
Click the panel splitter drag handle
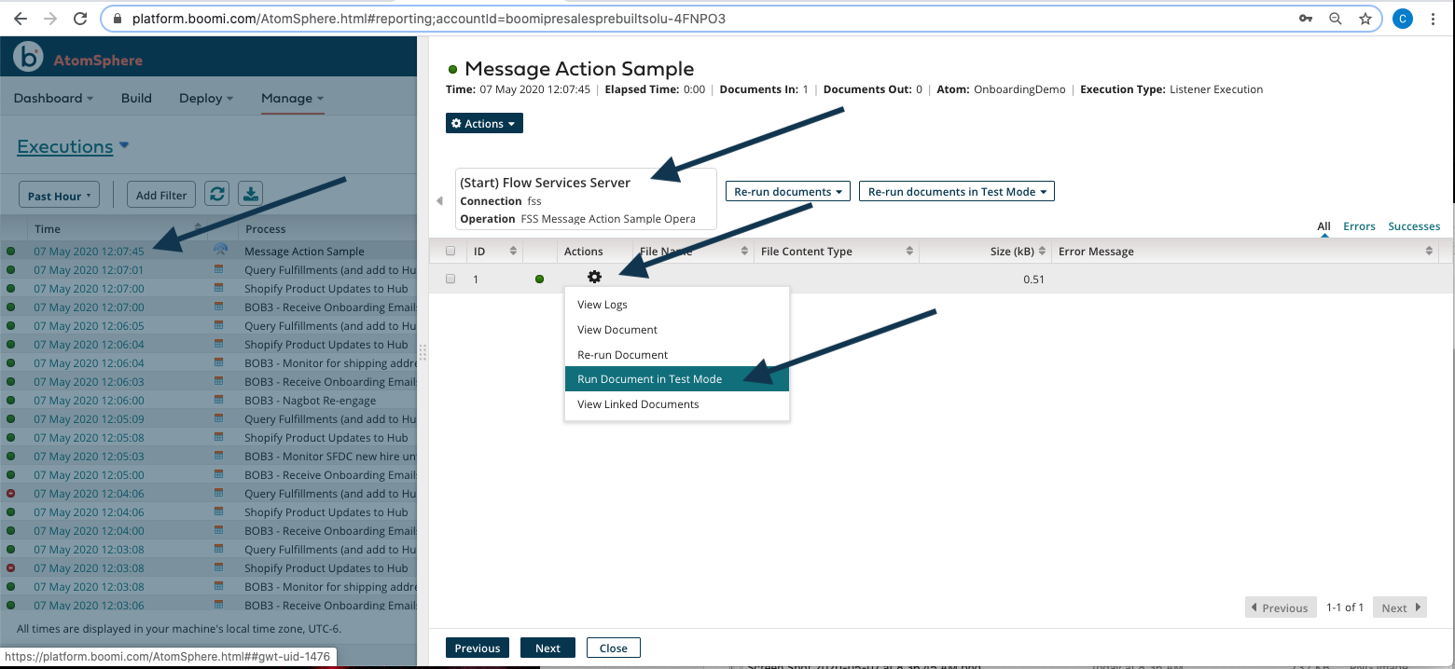tap(423, 352)
